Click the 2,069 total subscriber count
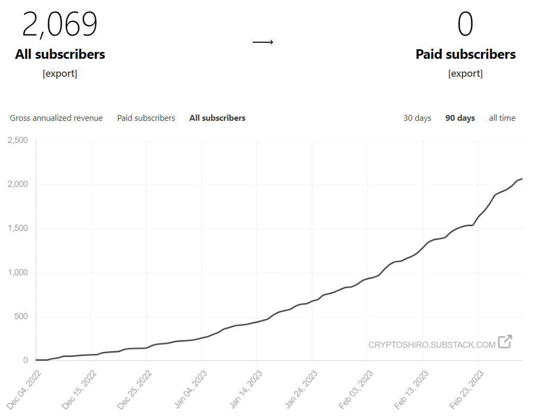Viewport: 539px width, 419px height. (60, 24)
